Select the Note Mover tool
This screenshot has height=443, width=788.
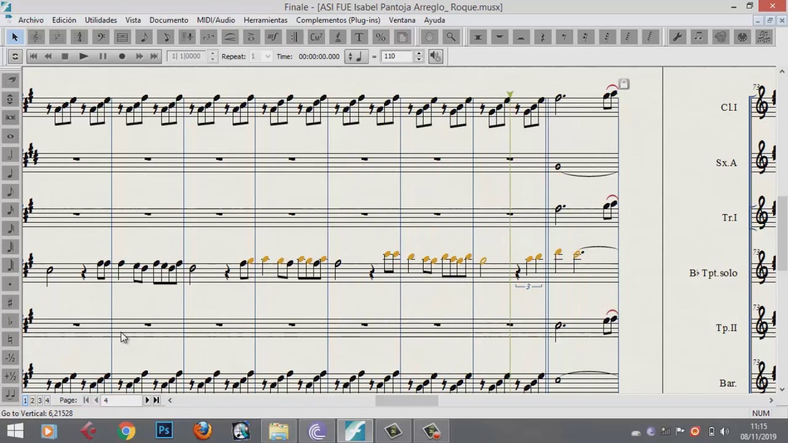coord(699,38)
